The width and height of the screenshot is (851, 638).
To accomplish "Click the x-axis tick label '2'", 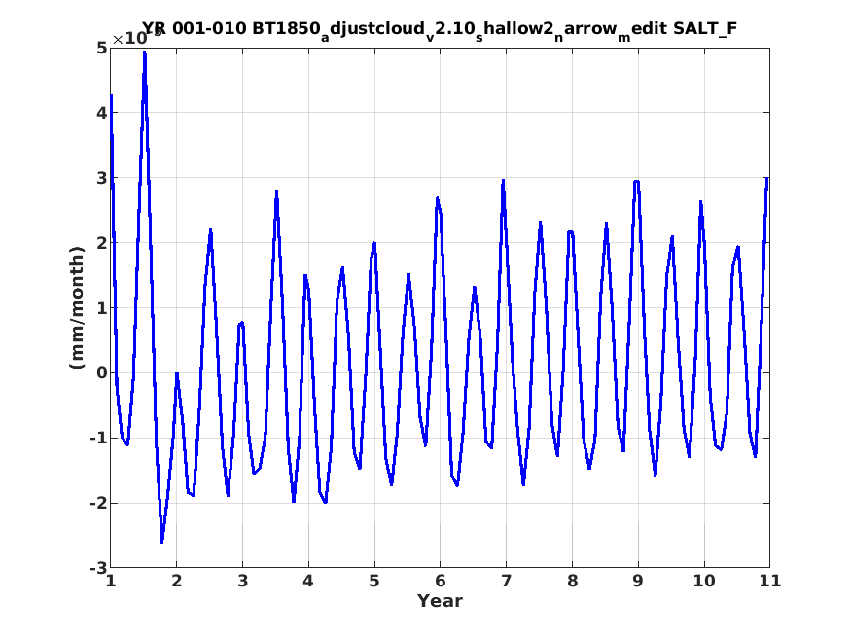I will point(176,581).
